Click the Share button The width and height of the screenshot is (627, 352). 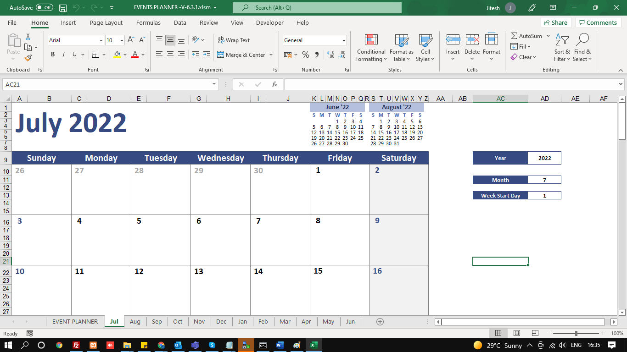tap(555, 22)
